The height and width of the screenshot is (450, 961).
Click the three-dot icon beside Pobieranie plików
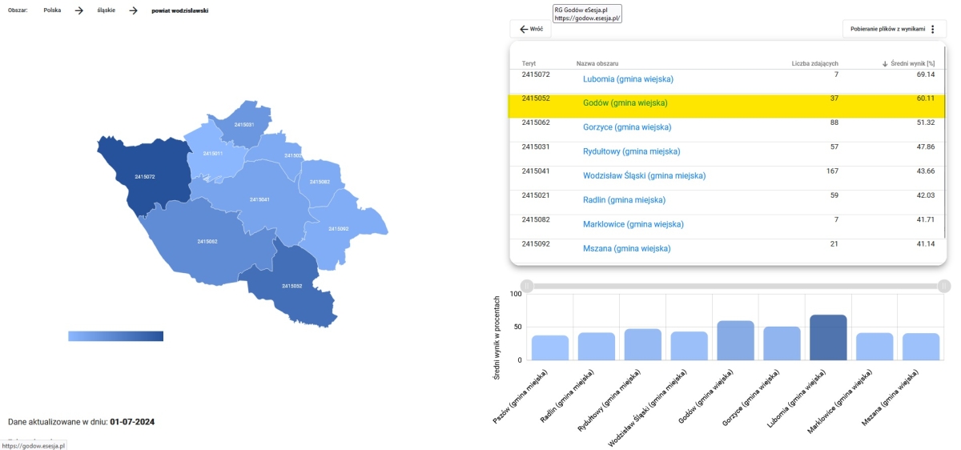tap(932, 29)
